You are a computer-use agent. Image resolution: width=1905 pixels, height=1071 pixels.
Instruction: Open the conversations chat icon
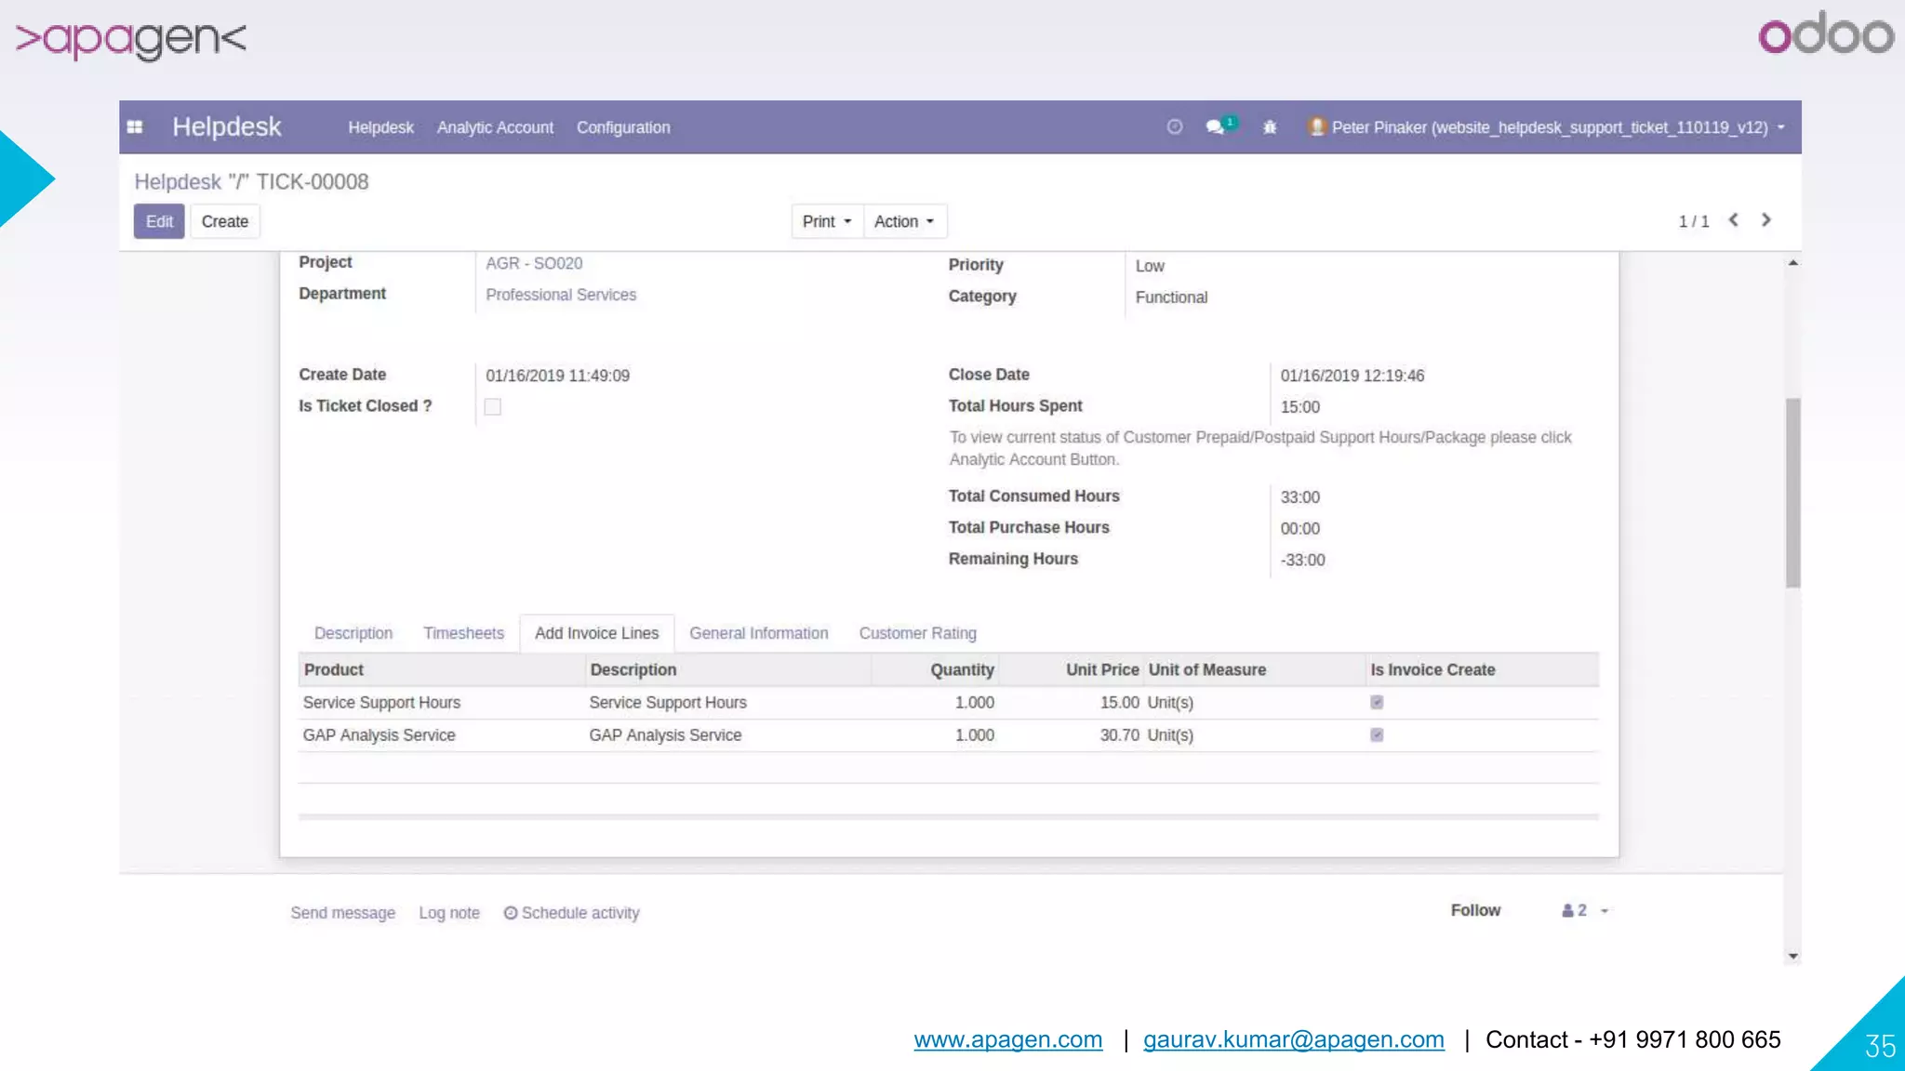pyautogui.click(x=1216, y=127)
